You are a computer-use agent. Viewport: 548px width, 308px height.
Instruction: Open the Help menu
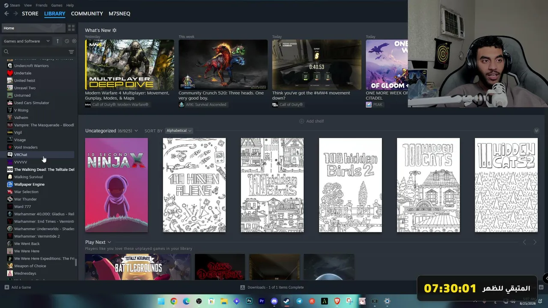click(70, 5)
